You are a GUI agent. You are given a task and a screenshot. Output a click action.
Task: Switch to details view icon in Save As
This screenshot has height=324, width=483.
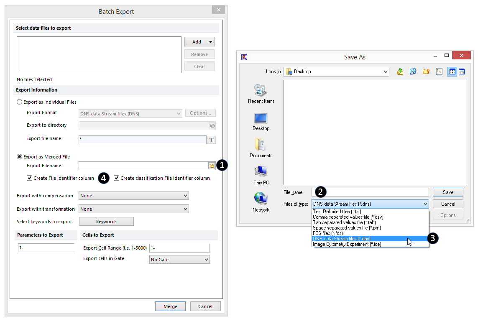point(462,71)
